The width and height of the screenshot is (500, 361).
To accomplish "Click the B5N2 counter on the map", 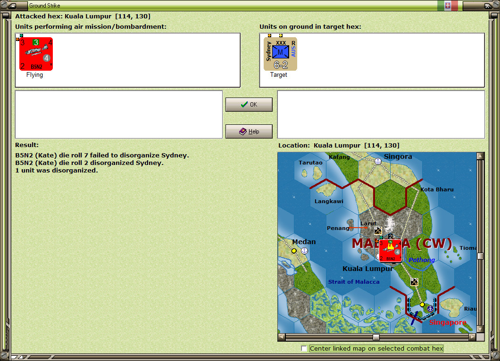I will [x=390, y=251].
